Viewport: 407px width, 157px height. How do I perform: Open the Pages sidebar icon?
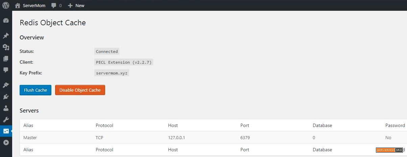tap(6, 59)
